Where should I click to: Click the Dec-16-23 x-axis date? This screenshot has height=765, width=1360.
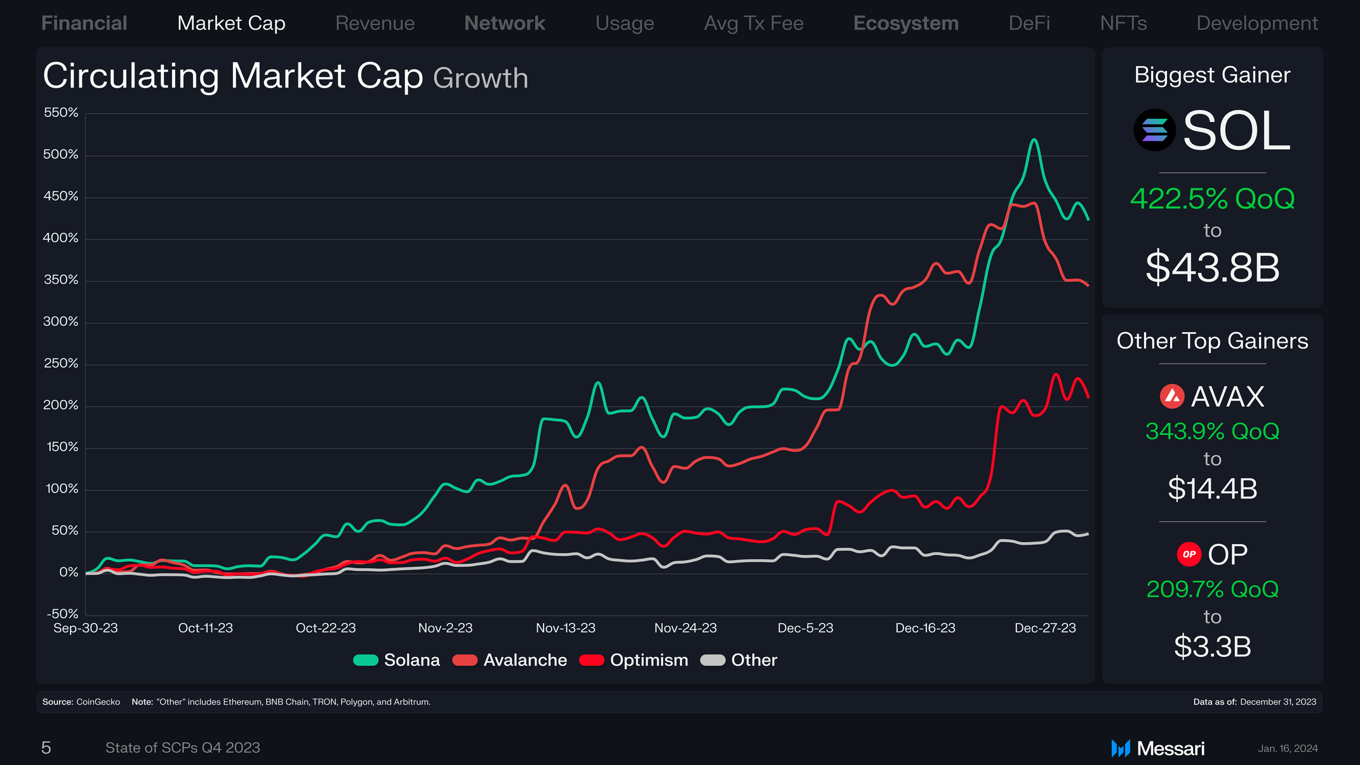tap(926, 629)
